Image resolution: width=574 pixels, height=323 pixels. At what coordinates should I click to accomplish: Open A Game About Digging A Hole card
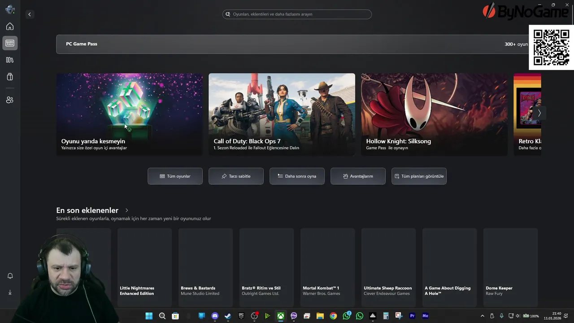[449, 267]
